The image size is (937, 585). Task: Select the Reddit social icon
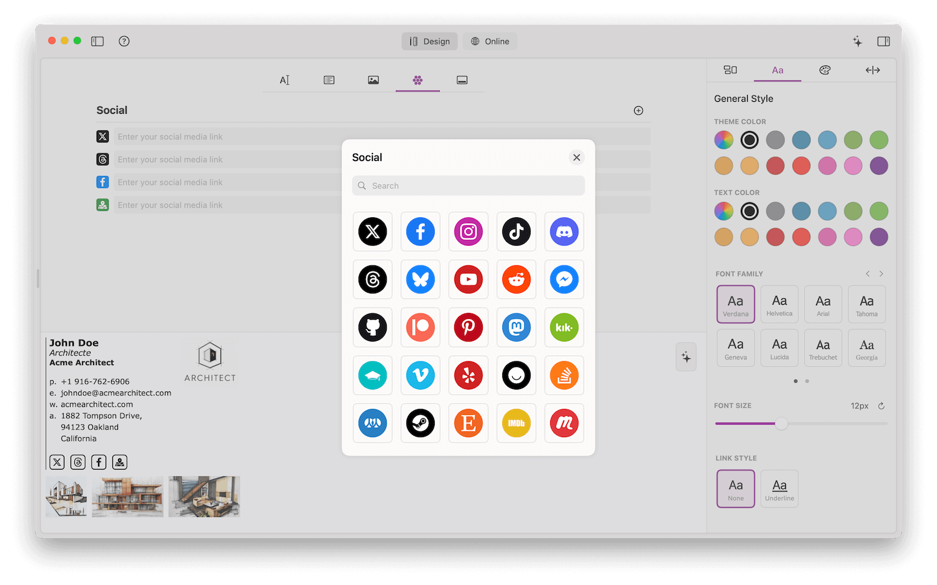point(517,280)
